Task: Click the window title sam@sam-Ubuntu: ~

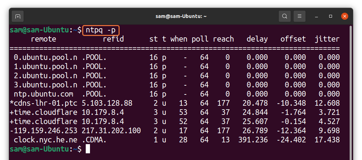Action: coord(181,16)
